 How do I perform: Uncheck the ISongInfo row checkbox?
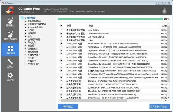(61, 81)
